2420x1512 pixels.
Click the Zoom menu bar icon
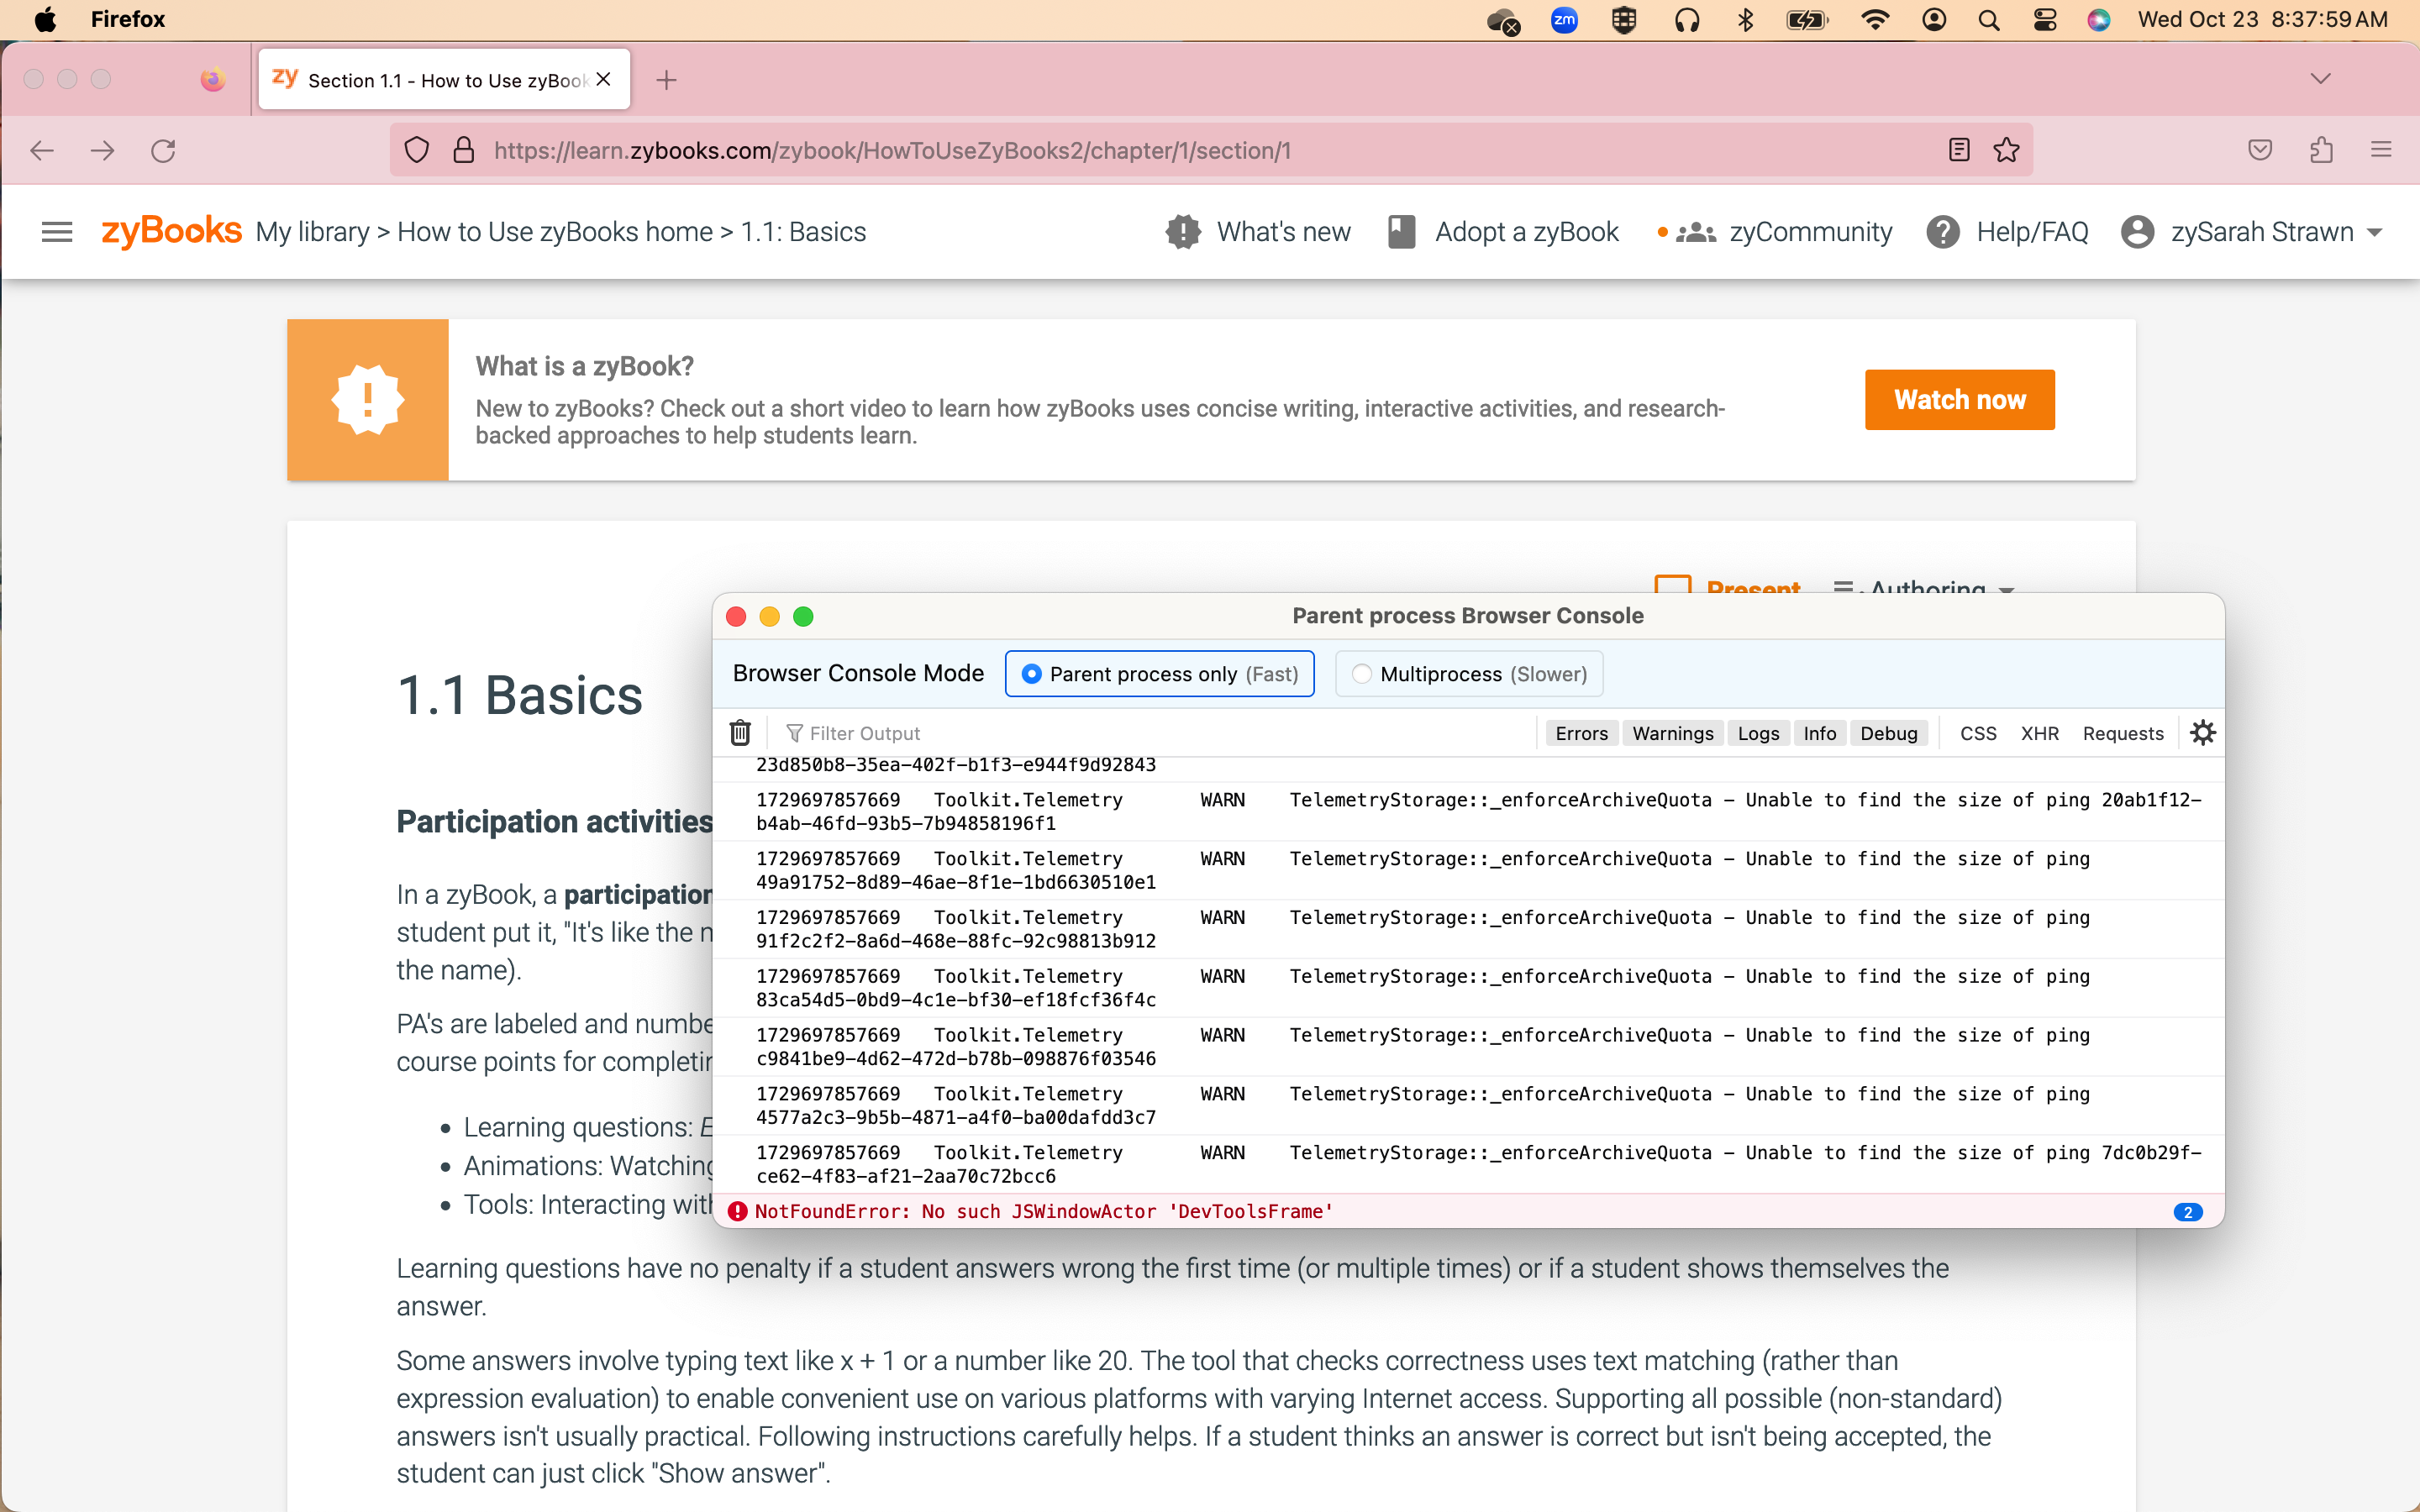pyautogui.click(x=1564, y=20)
